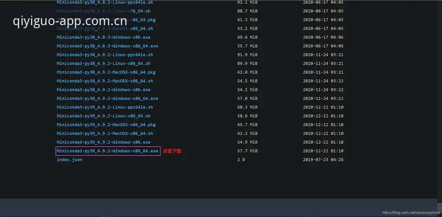This screenshot has height=217, width=442.
Task: Download Miniconda3-py38_4.9.2-Windows-x86_64.exe
Action: (x=107, y=99)
